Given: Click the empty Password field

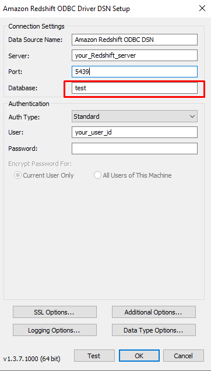Looking at the screenshot, I should coord(135,149).
